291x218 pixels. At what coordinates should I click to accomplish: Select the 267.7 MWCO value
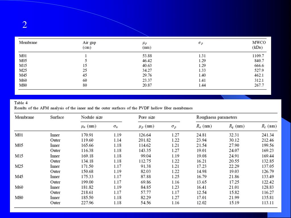click(259, 85)
